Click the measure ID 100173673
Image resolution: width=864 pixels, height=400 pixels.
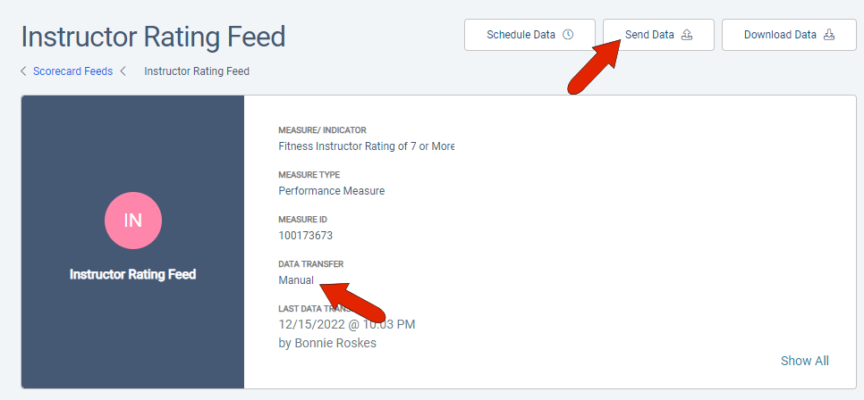coord(305,236)
